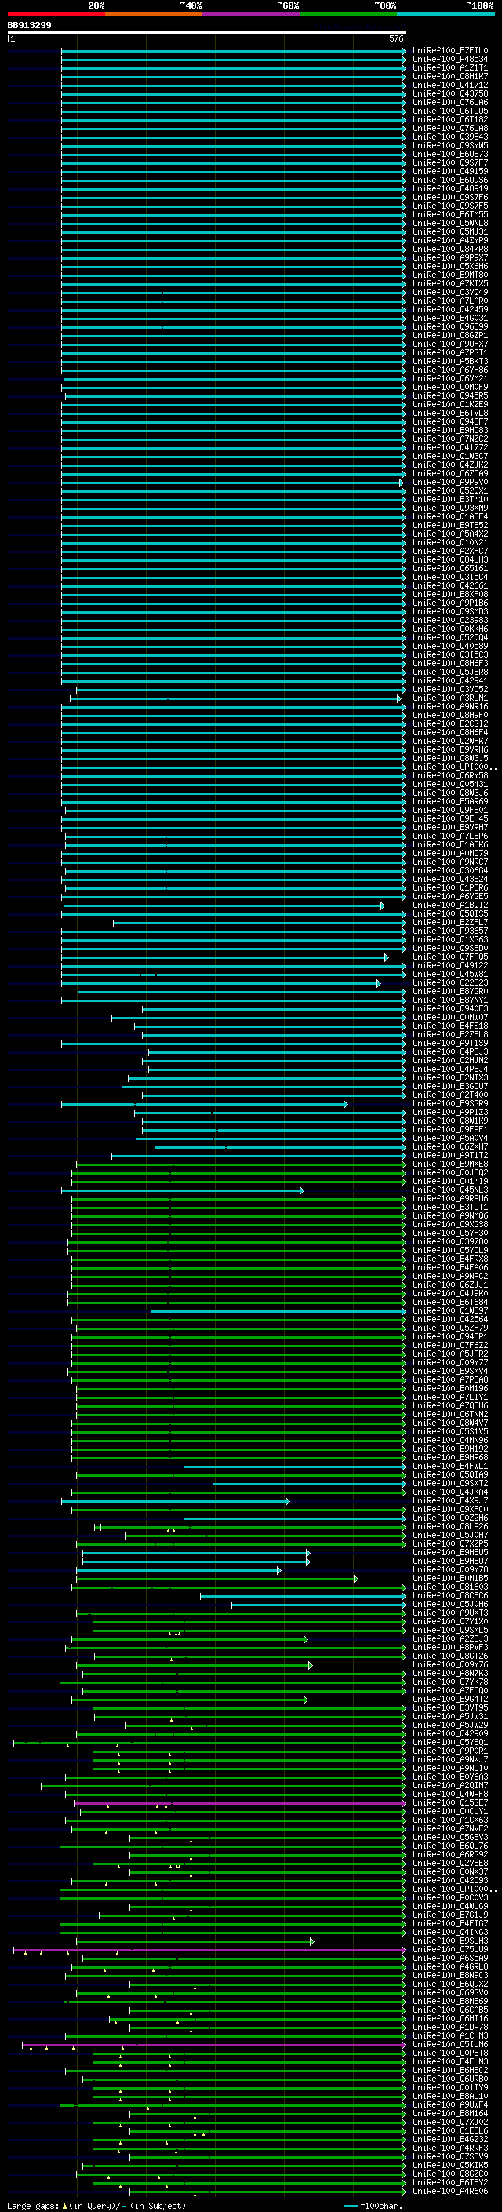Select hit UniRef100_Q39843
Screen dimensions: 502x2212
(449, 137)
